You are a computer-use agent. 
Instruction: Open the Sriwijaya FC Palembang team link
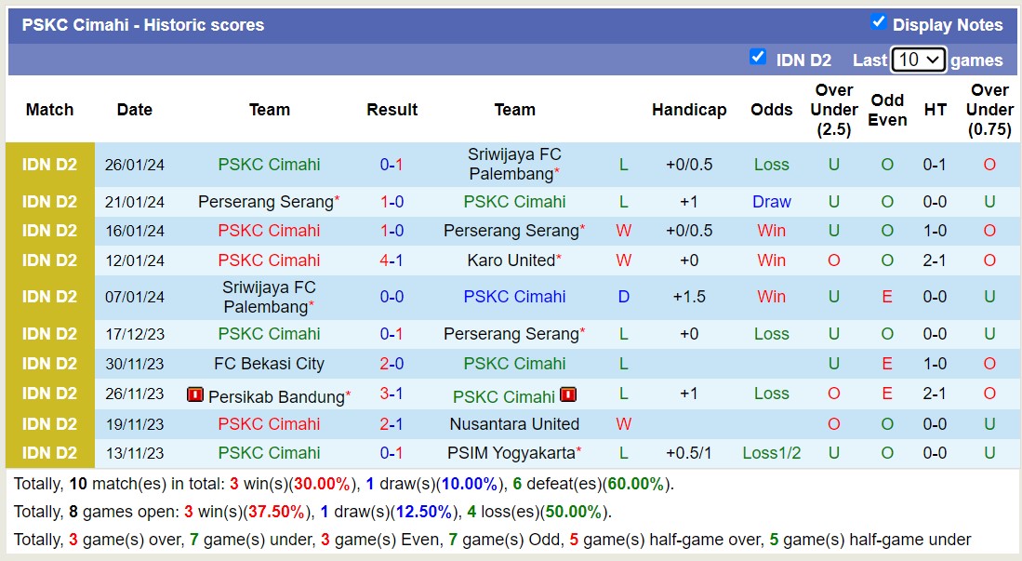(514, 164)
